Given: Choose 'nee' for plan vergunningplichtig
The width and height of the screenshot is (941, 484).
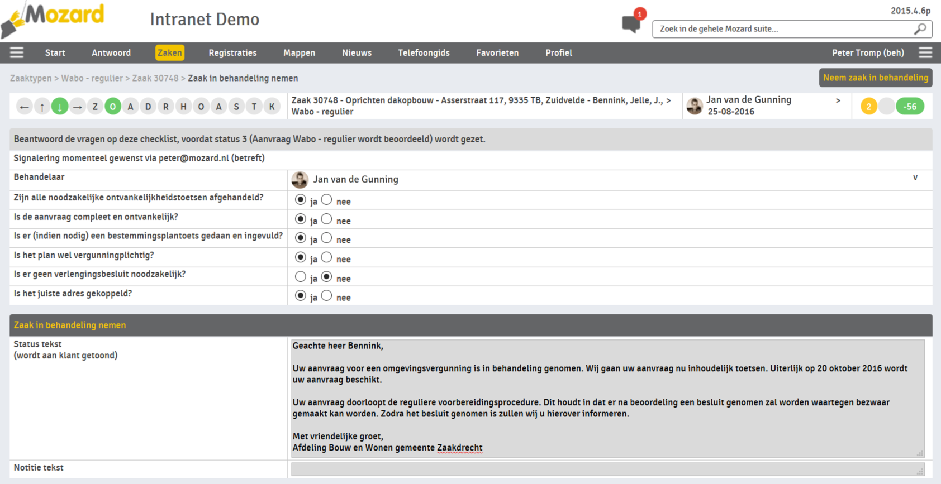Looking at the screenshot, I should coord(327,257).
